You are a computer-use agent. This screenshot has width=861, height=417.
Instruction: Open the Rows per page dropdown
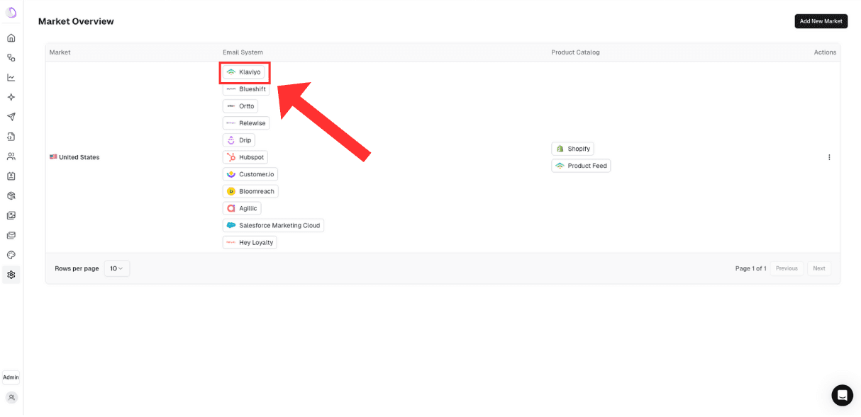click(117, 268)
